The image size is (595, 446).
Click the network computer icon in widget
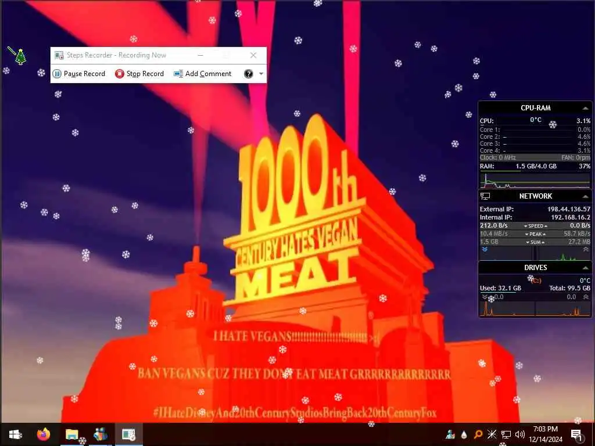[x=485, y=196]
